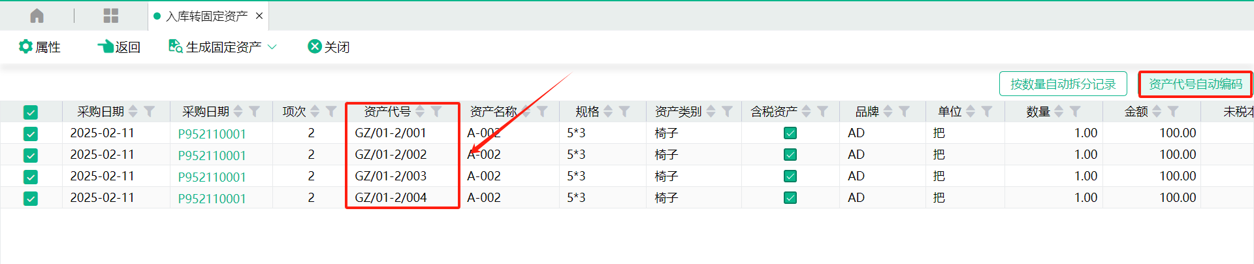Sort the 项次 column

[315, 112]
